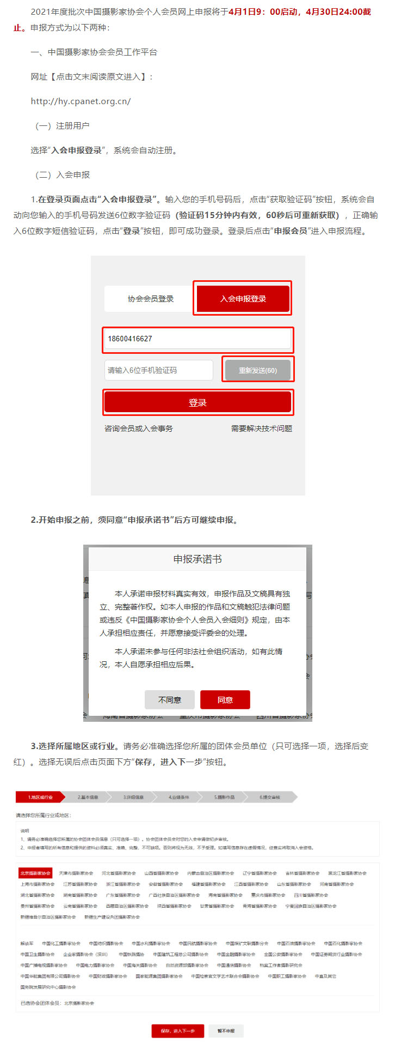Jump to step 5.摄影作品
The height and width of the screenshot is (1050, 395).
tap(224, 797)
